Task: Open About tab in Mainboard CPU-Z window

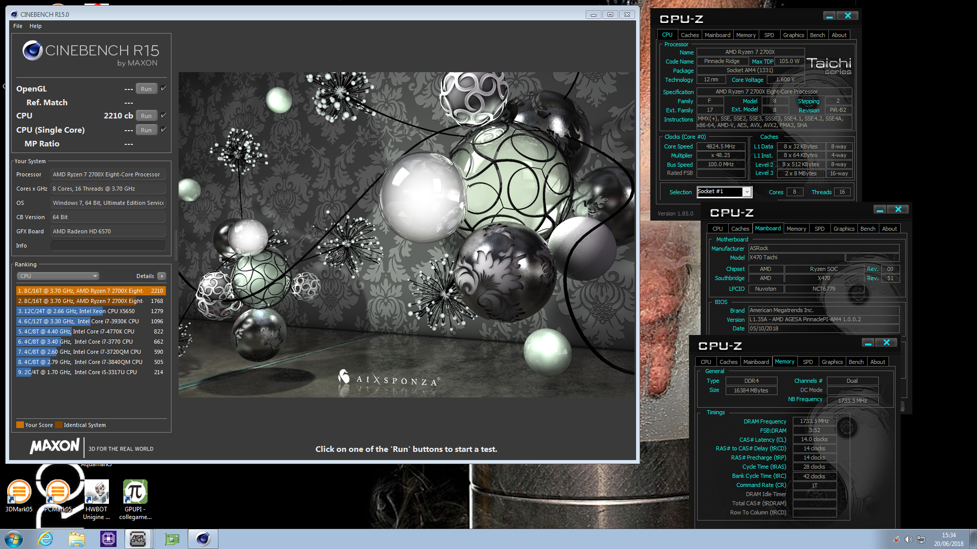Action: (x=889, y=229)
